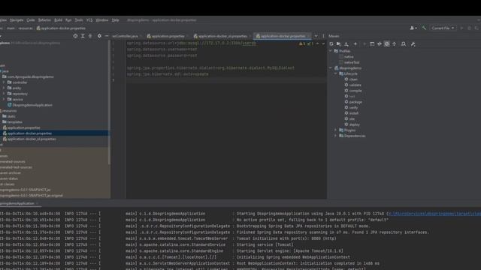Expand the Dependencies node
This screenshot has height=270, width=481.
click(x=336, y=136)
